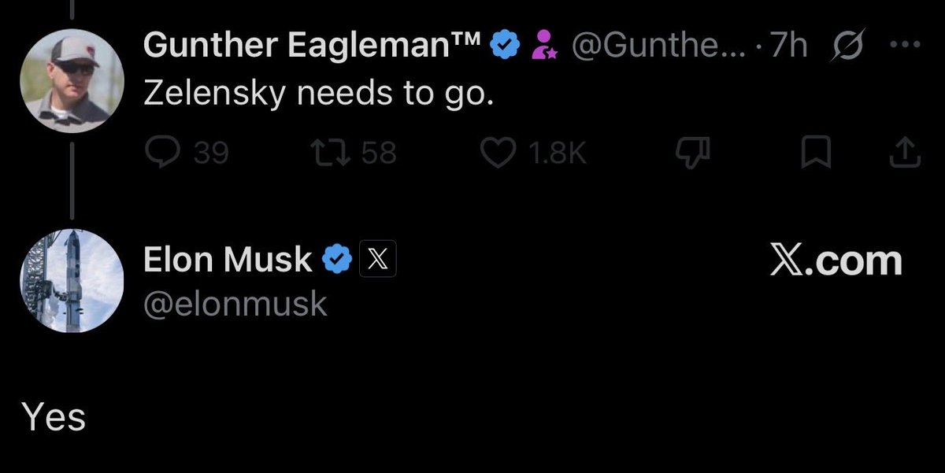
Task: Click the Gunther Eagleman display name
Action: point(312,47)
